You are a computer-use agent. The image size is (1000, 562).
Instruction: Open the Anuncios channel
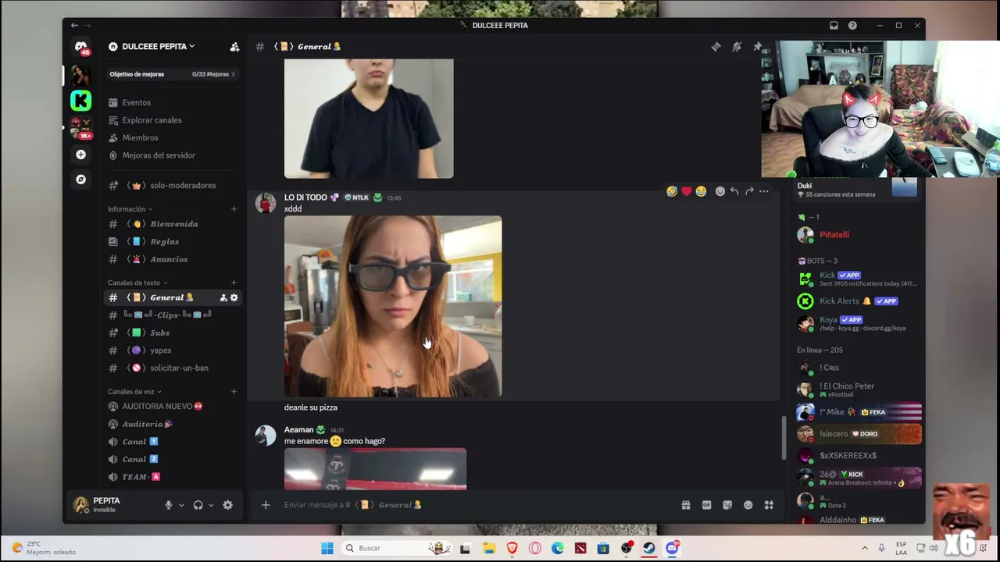pyautogui.click(x=172, y=259)
